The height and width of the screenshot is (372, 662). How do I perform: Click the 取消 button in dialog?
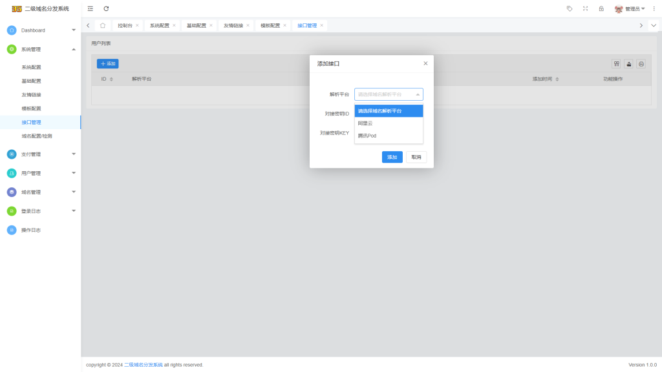point(416,157)
